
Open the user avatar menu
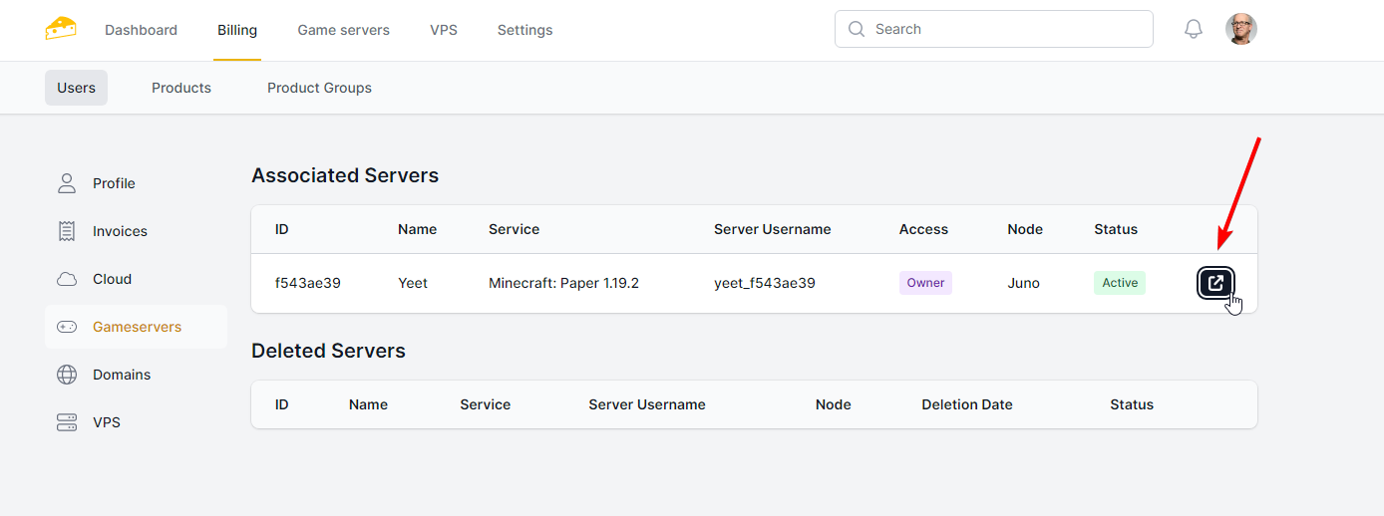(1240, 30)
